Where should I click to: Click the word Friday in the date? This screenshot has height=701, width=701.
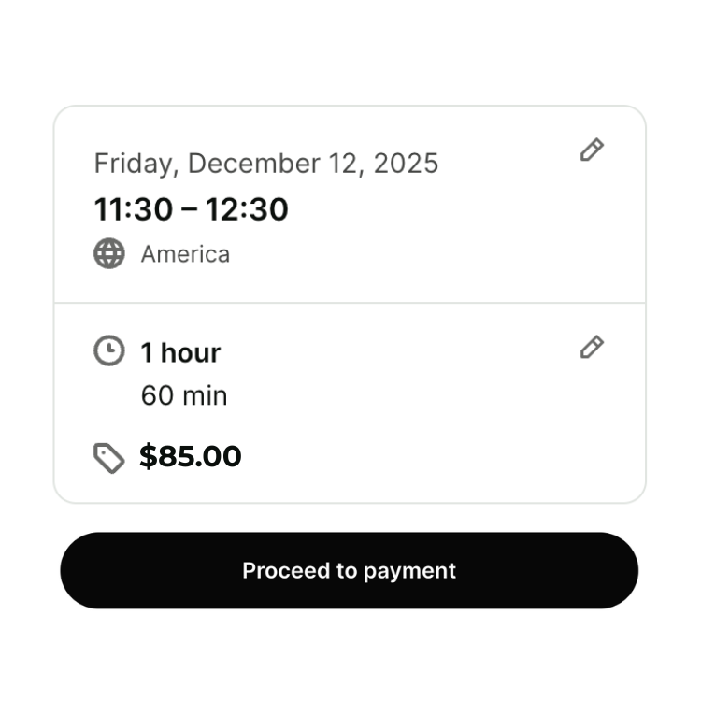point(135,164)
